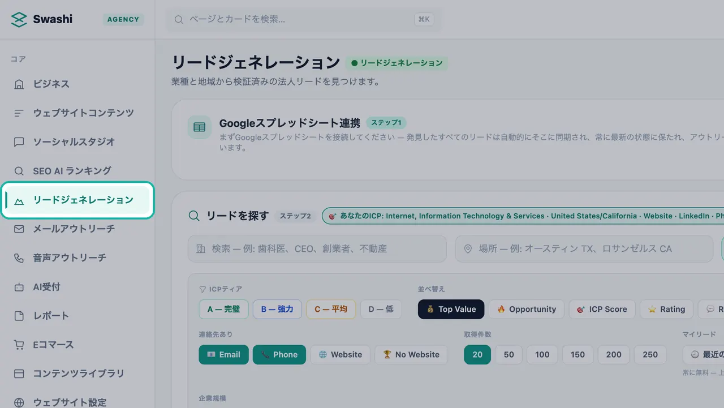Click the Googleスプレッドシート連携 table icon
The image size is (724, 408).
(200, 127)
